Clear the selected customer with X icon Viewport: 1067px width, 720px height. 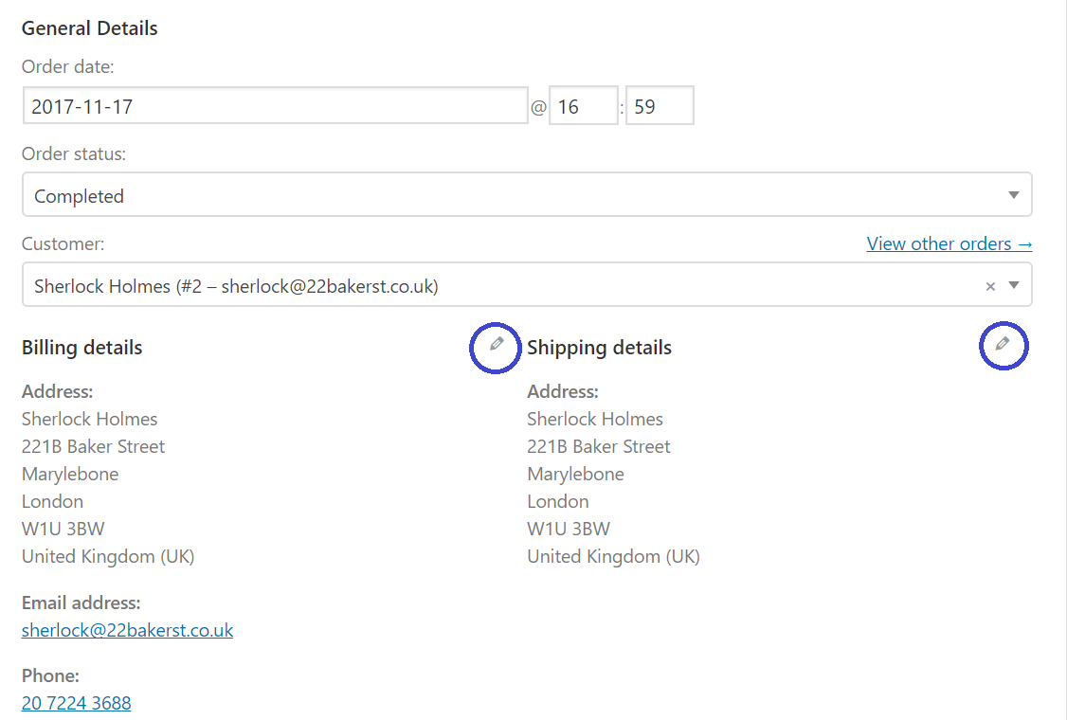point(990,286)
